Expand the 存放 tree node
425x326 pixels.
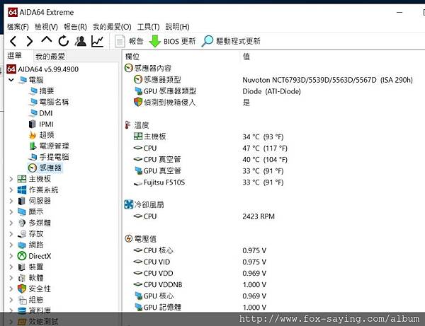tap(11, 234)
